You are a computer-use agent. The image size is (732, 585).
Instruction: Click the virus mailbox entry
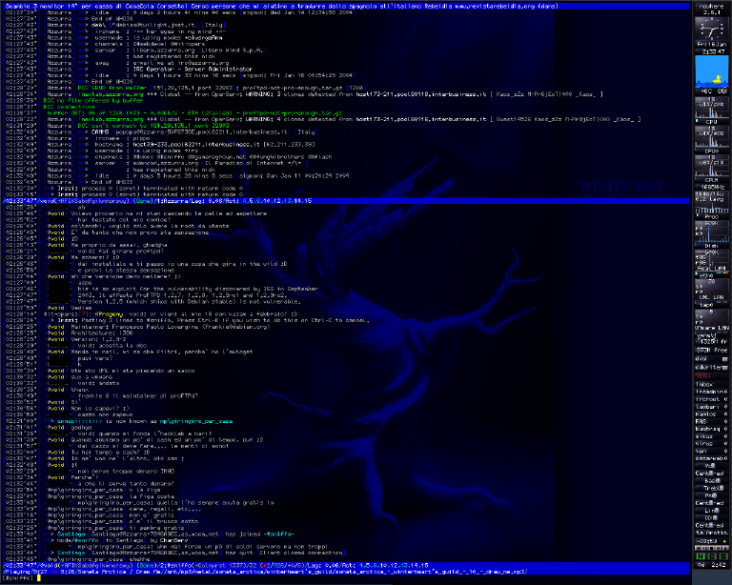tap(711, 444)
